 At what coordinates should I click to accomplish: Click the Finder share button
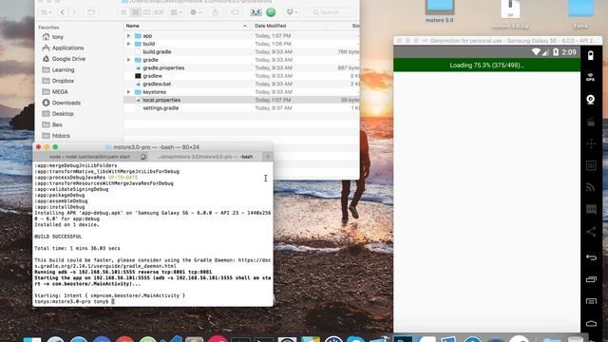pyautogui.click(x=216, y=12)
